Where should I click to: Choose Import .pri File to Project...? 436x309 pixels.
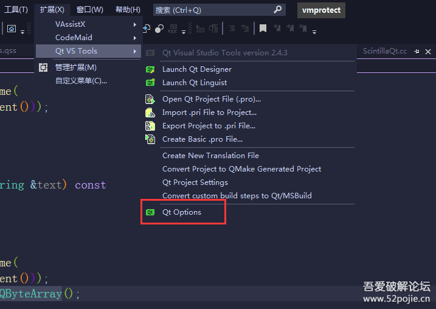pos(209,113)
